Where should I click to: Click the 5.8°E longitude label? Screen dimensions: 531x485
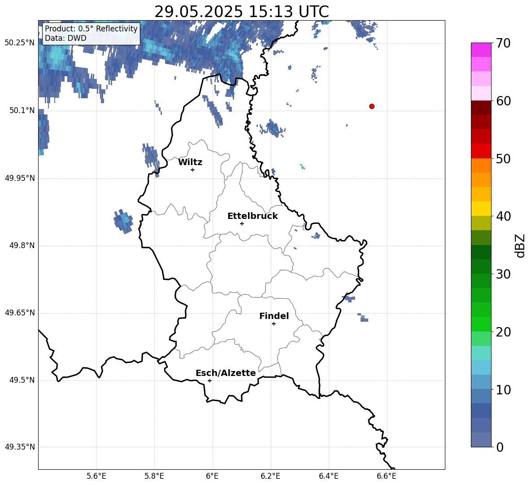tap(154, 476)
